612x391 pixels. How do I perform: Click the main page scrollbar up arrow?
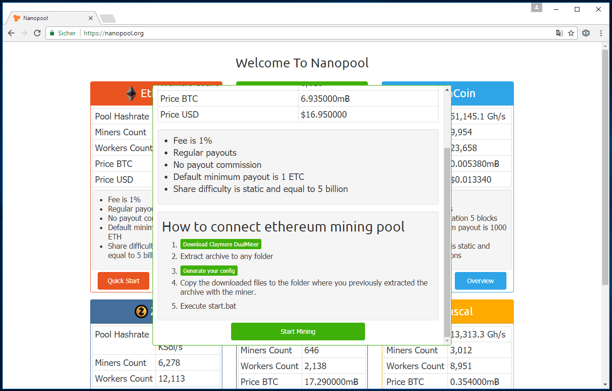coord(605,46)
